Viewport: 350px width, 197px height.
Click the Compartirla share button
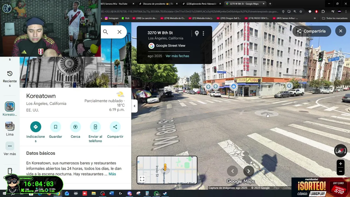311,31
